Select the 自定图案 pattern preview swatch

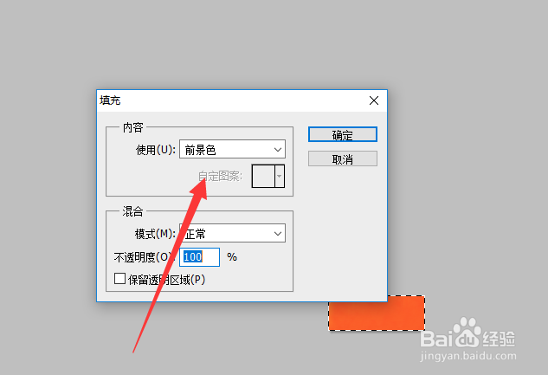pyautogui.click(x=263, y=176)
